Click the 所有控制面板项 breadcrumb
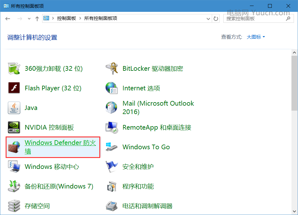 (101, 18)
